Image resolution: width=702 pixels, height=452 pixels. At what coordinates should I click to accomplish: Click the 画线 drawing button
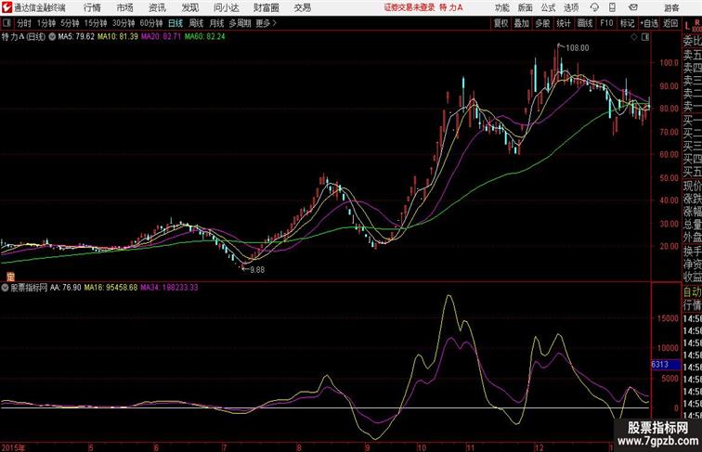coord(585,23)
